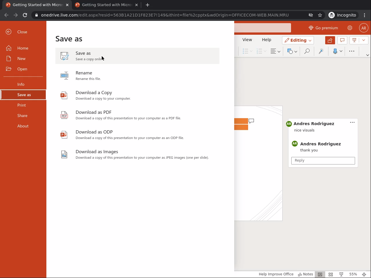Choose Download as PDF option text
Screen dimensions: 371x278
[x=94, y=112]
